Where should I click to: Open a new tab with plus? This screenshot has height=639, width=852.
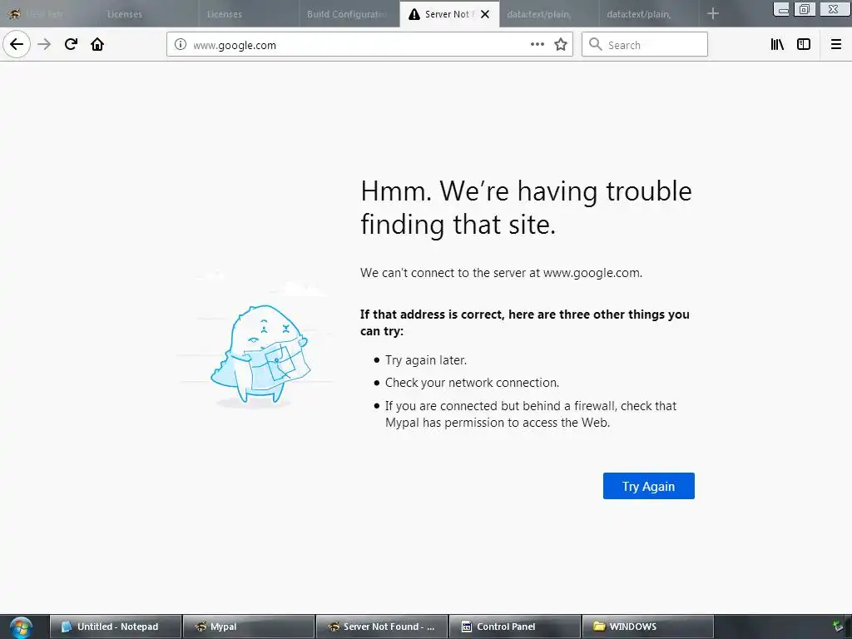pos(713,14)
